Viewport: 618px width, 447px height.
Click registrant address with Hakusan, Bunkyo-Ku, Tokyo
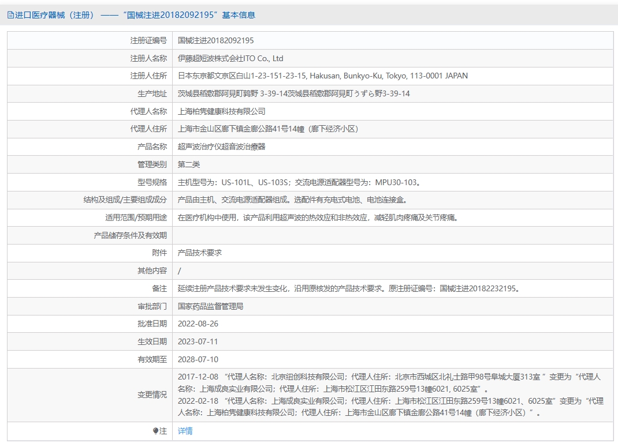(322, 76)
